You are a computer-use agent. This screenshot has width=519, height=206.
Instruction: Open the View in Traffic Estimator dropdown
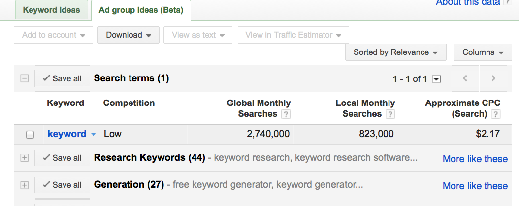[x=293, y=35]
